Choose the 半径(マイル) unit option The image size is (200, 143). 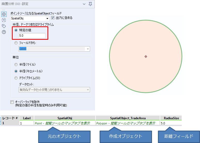click(x=16, y=65)
